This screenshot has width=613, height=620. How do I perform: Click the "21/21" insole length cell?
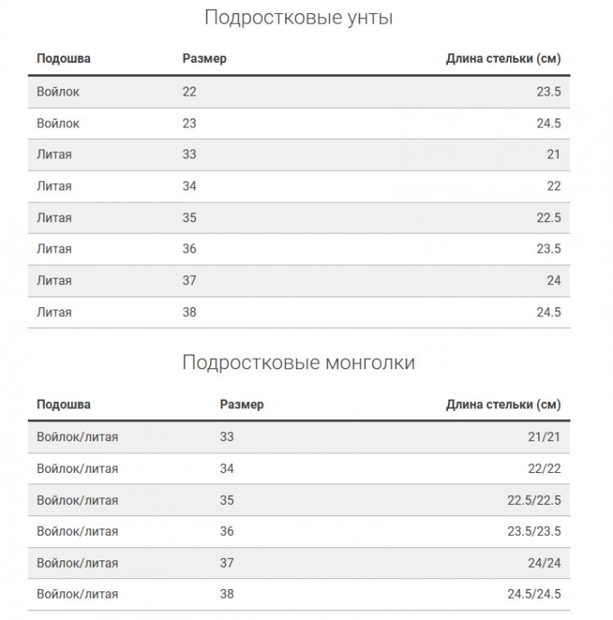[x=544, y=437]
